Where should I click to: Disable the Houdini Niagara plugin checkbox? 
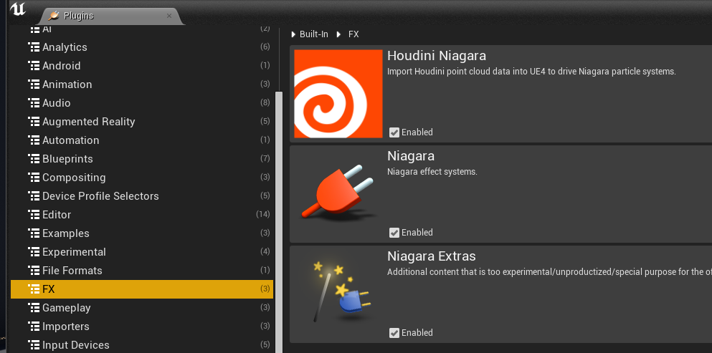[x=394, y=132]
